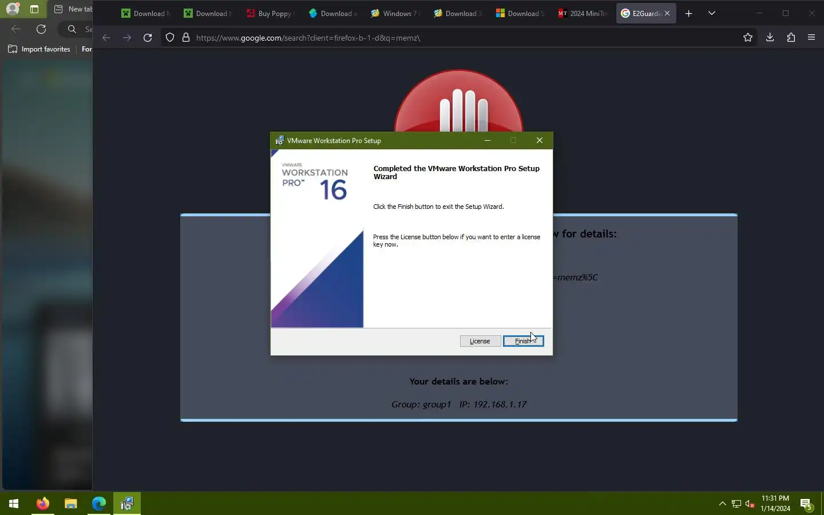824x515 pixels.
Task: Open Edge tab actions menu icon
Action: [34, 9]
